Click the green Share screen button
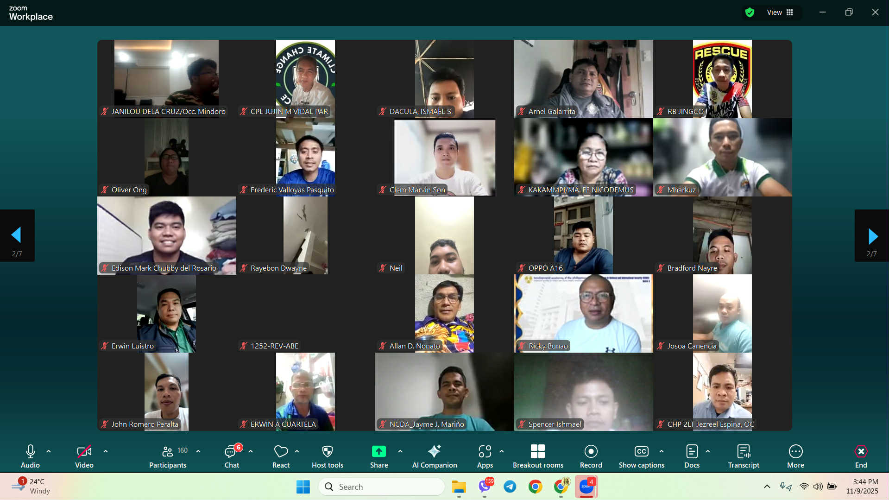This screenshot has height=500, width=889. [379, 451]
